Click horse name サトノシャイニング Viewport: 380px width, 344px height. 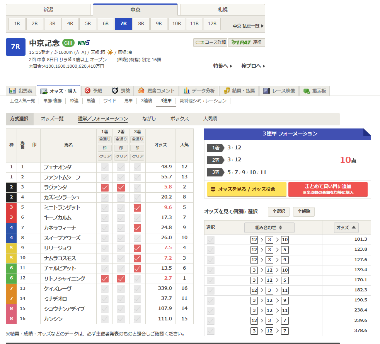pos(65,279)
